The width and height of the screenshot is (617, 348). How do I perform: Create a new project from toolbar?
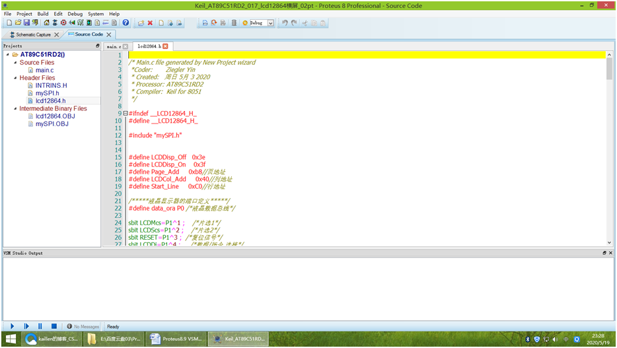click(x=9, y=23)
